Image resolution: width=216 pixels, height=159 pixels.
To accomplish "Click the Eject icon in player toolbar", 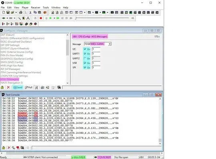I will pos(35,18).
